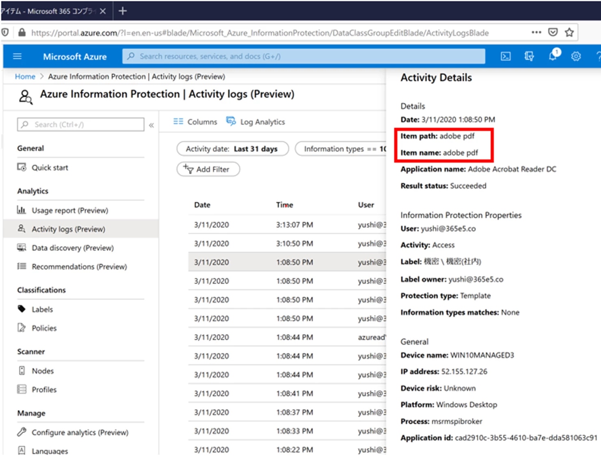The height and width of the screenshot is (461, 601).
Task: Collapse the left navigation menu
Action: 151,125
